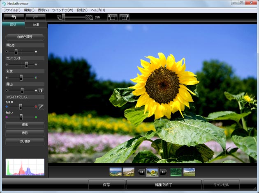Select the coastal sea thumbnail
This screenshot has height=193, width=259.
[x=116, y=172]
